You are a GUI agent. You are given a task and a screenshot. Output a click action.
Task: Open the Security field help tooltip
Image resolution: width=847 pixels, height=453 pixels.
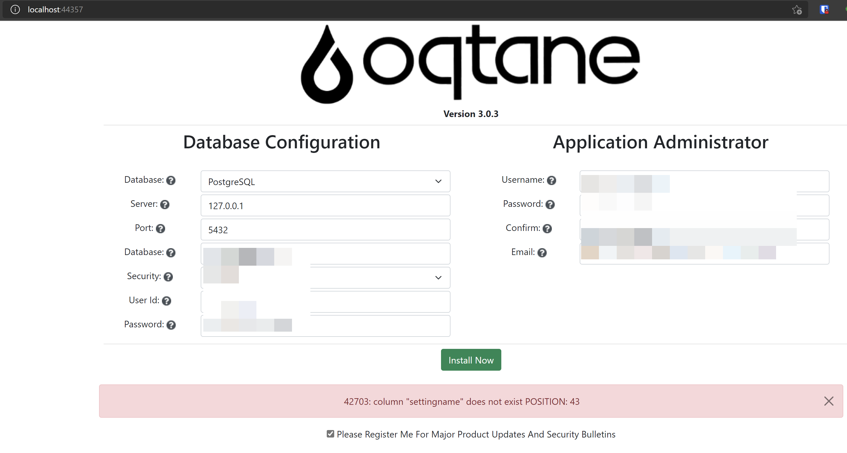[169, 277]
